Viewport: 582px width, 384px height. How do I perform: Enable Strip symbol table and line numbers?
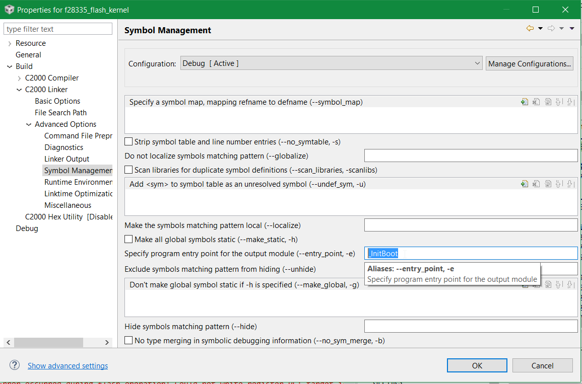pos(128,141)
